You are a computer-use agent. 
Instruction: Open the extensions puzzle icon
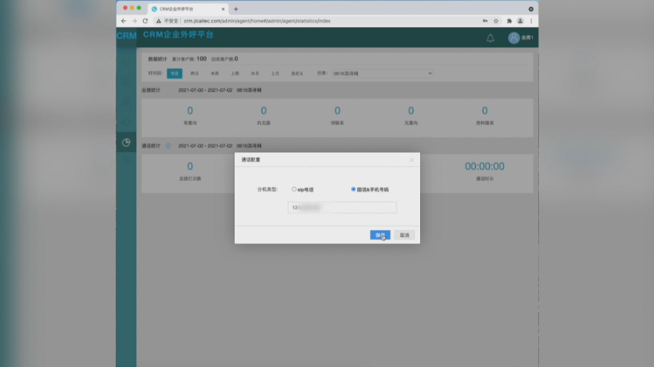pyautogui.click(x=509, y=21)
